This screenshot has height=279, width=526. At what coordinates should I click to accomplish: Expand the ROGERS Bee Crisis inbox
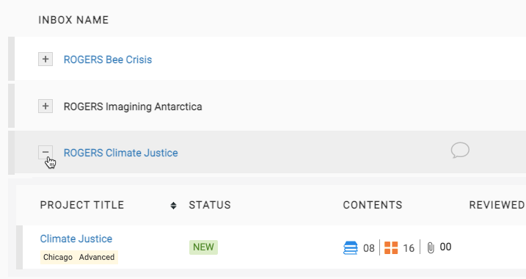pyautogui.click(x=45, y=59)
